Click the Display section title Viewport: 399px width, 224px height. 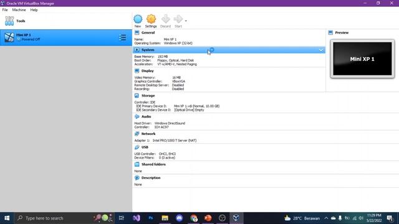[x=148, y=71]
